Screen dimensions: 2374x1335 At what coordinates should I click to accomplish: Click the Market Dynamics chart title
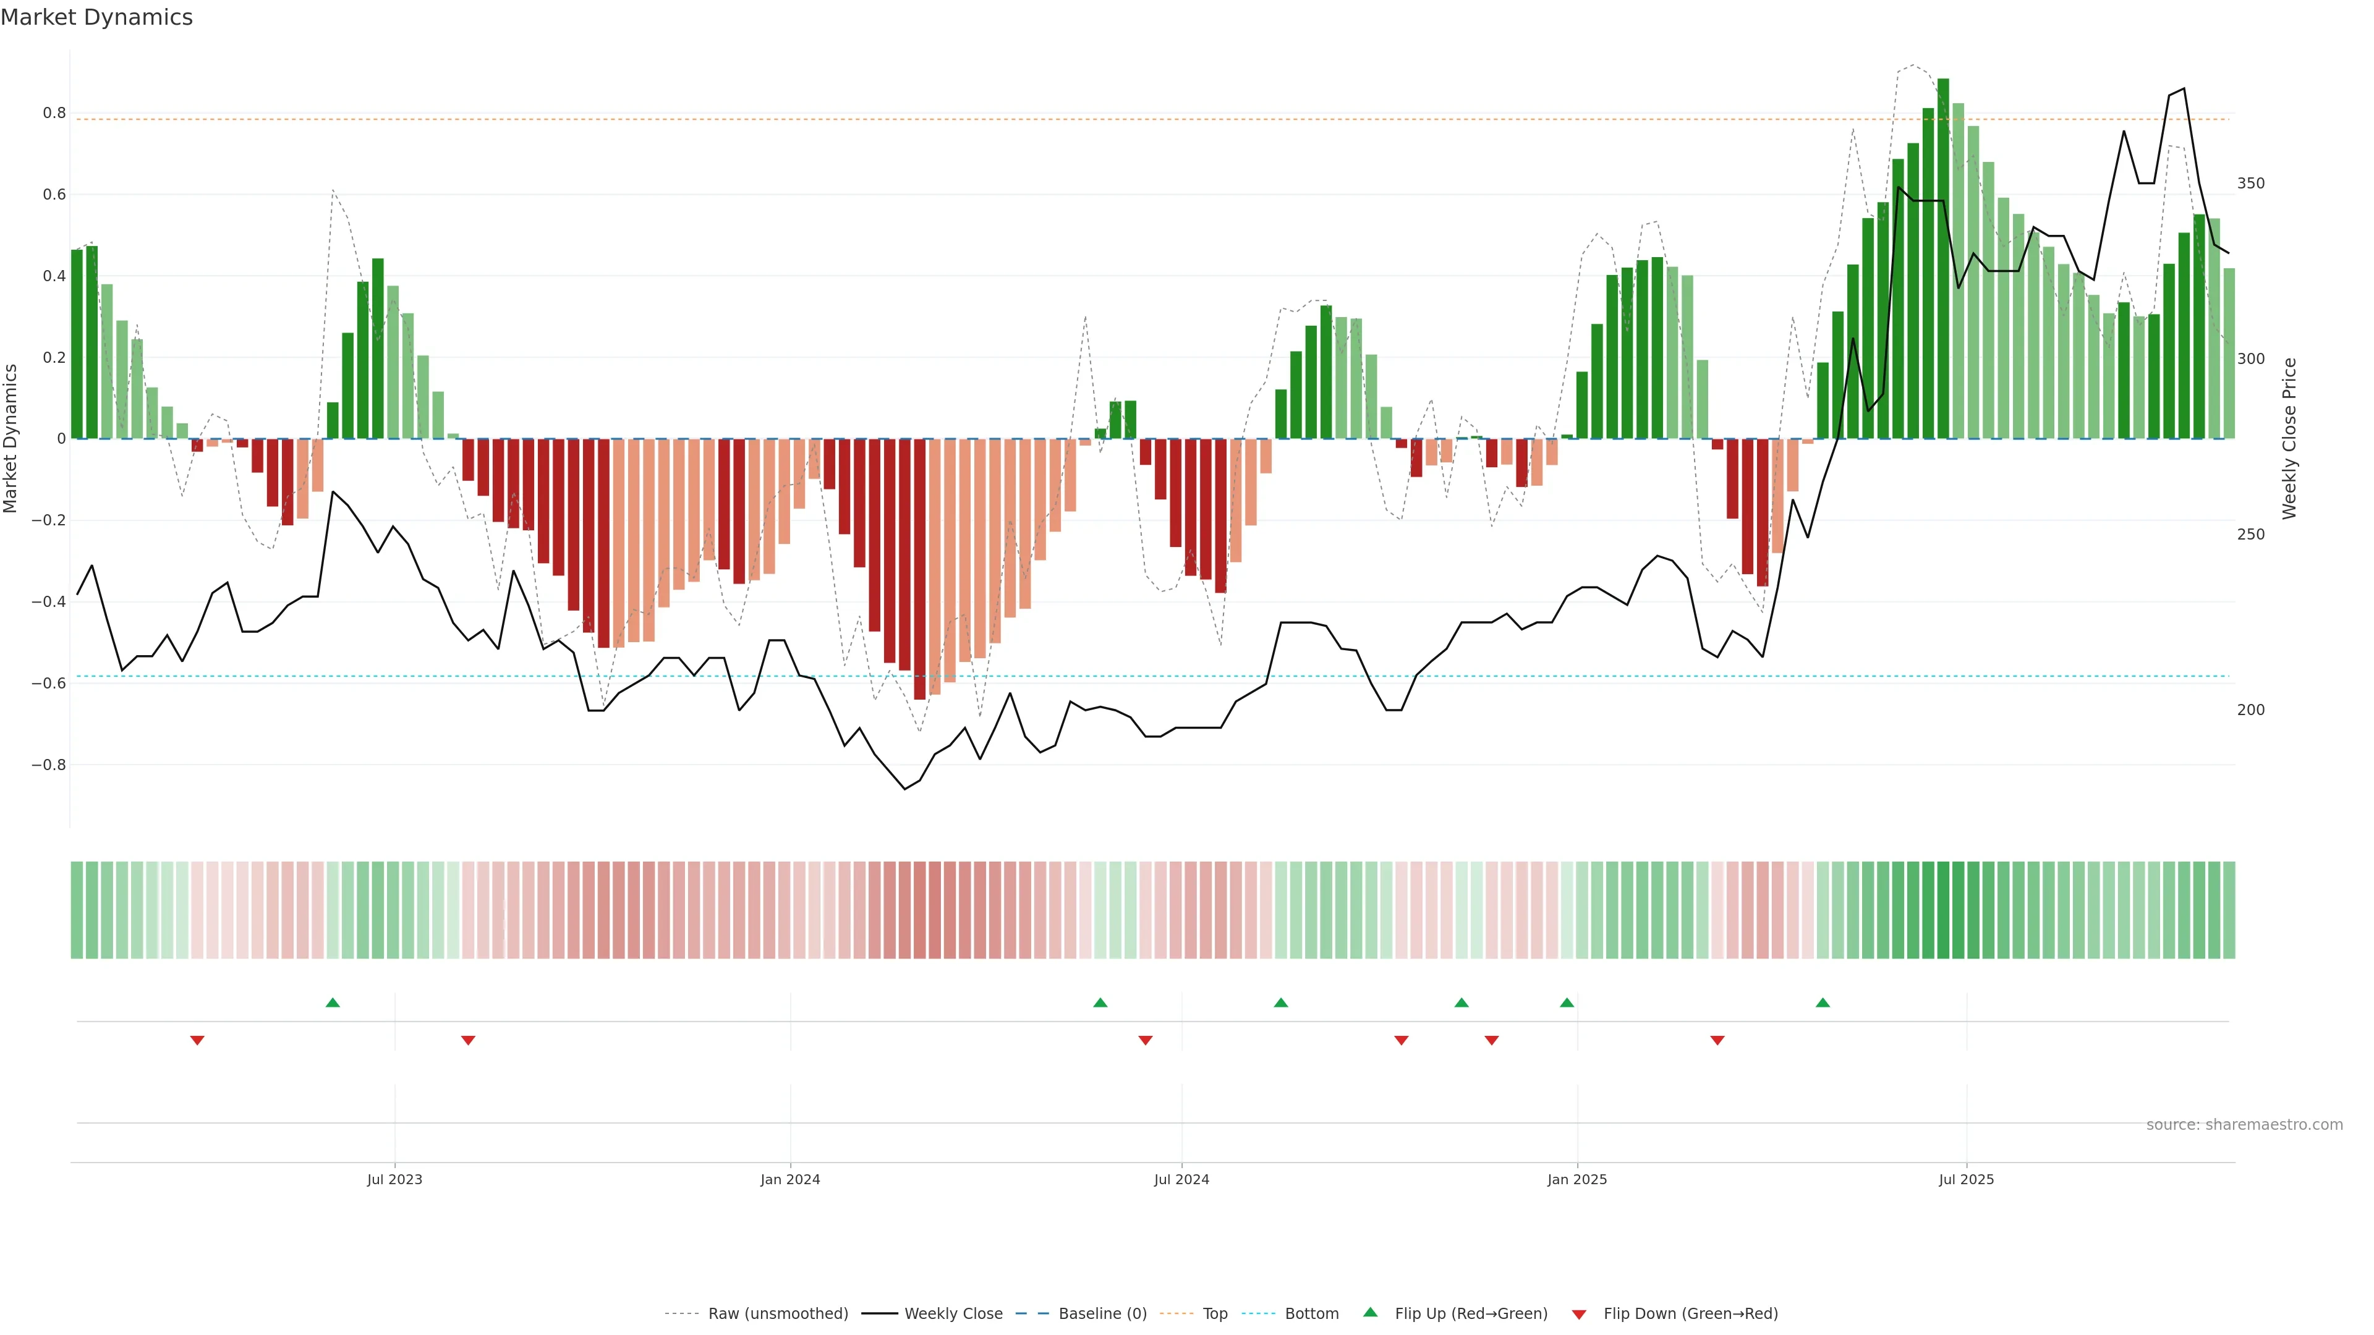click(97, 17)
